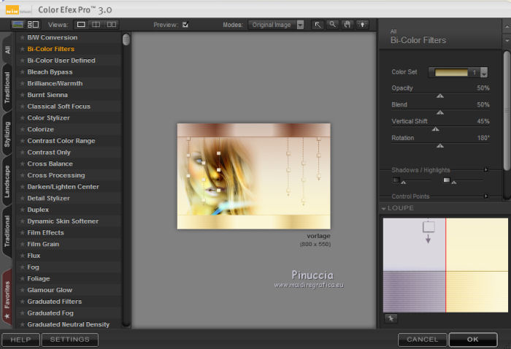Open the lower Traditional category tab
This screenshot has width=511, height=349.
click(7, 231)
